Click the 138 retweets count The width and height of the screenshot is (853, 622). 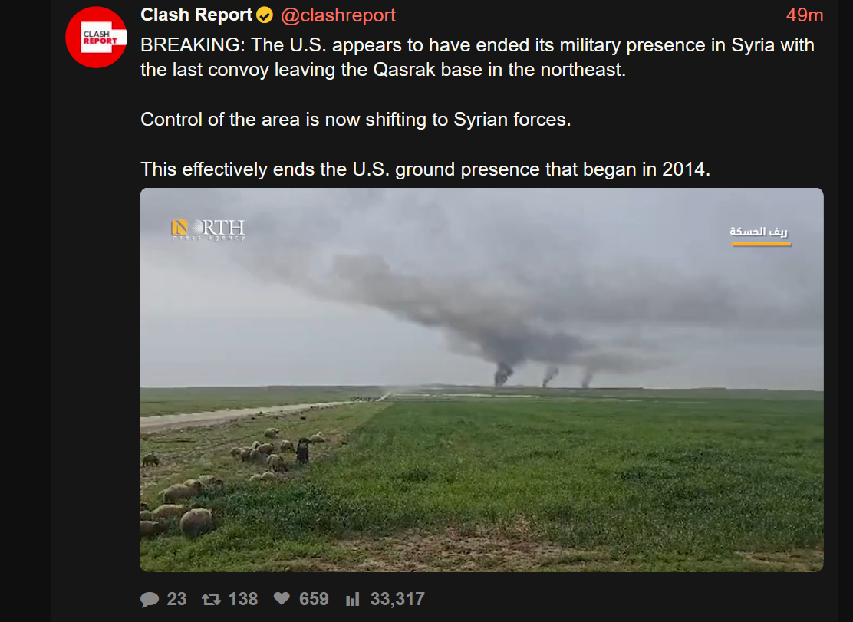tap(242, 599)
